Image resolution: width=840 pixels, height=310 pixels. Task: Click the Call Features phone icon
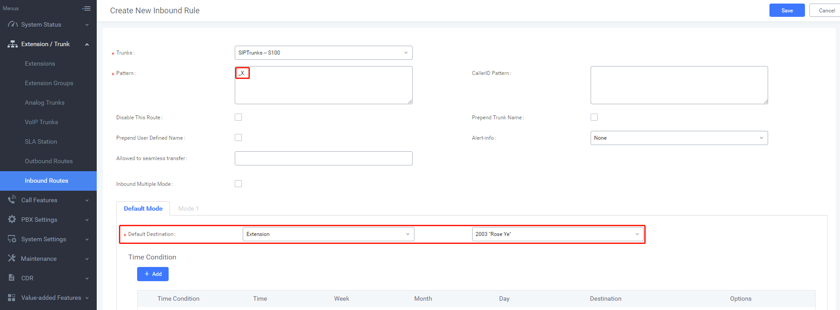coord(12,200)
